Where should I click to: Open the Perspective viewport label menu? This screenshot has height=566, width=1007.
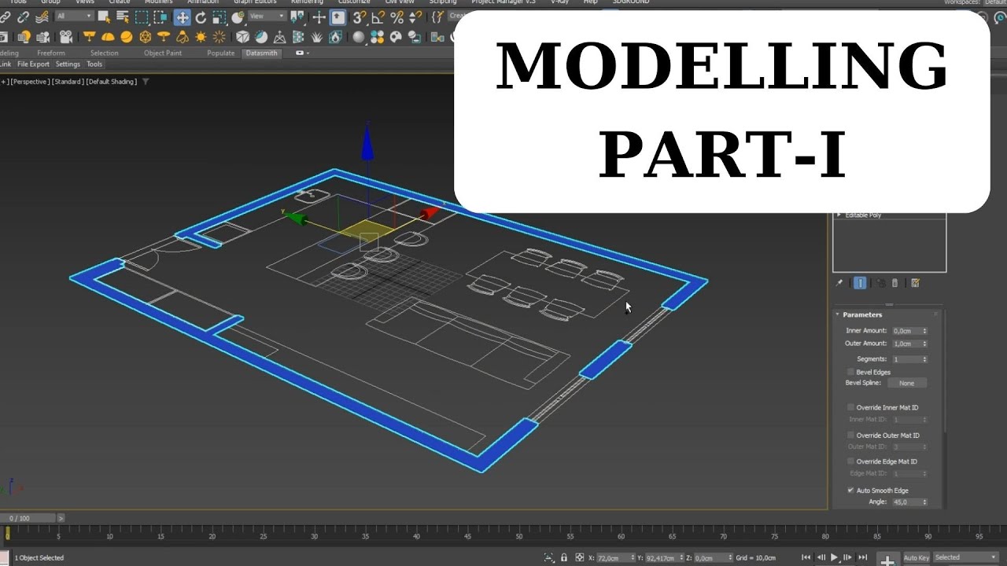coord(31,82)
